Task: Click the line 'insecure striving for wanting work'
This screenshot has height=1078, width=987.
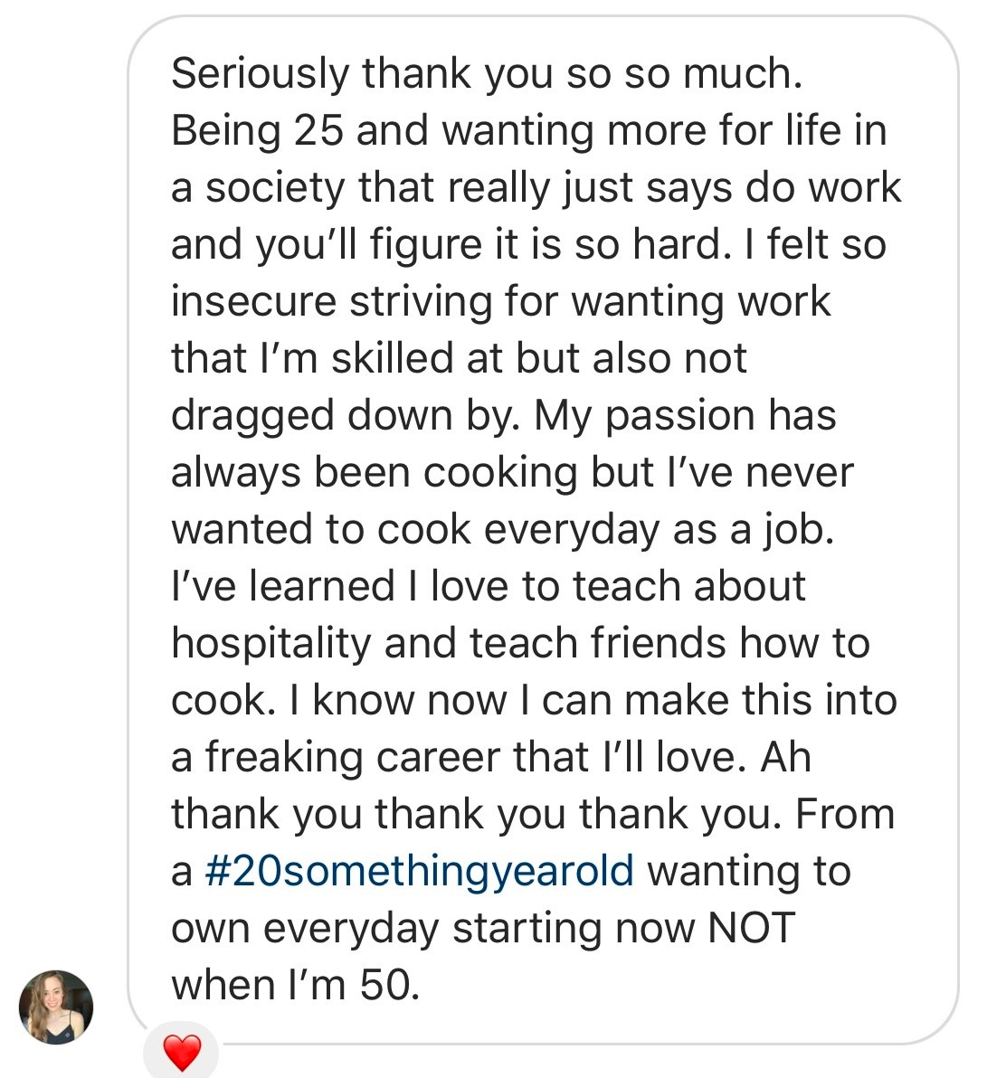Action: pos(500,302)
